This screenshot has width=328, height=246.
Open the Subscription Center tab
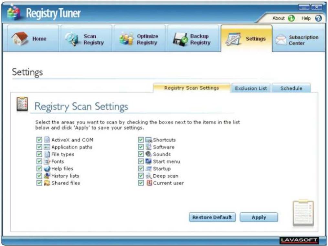point(299,38)
